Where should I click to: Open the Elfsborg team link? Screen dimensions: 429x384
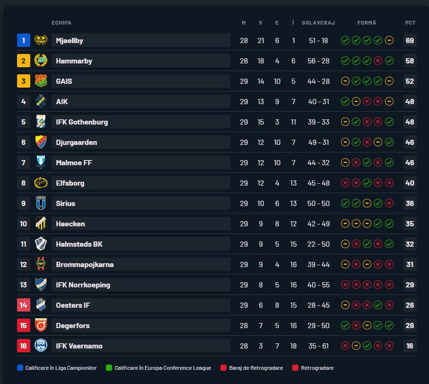[70, 183]
